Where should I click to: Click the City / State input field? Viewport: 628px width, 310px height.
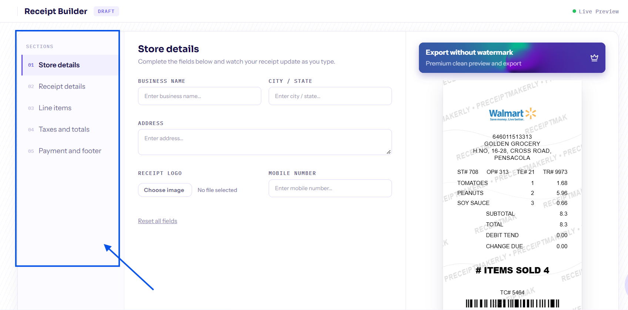tap(330, 96)
